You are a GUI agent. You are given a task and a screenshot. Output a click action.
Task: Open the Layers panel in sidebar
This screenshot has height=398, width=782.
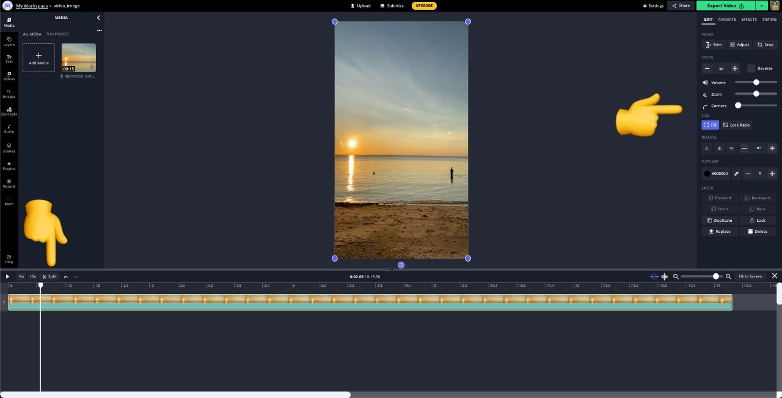[x=9, y=41]
